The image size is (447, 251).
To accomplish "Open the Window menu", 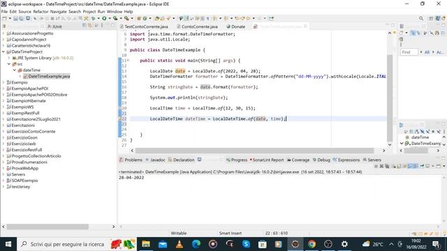I will click(x=115, y=12).
